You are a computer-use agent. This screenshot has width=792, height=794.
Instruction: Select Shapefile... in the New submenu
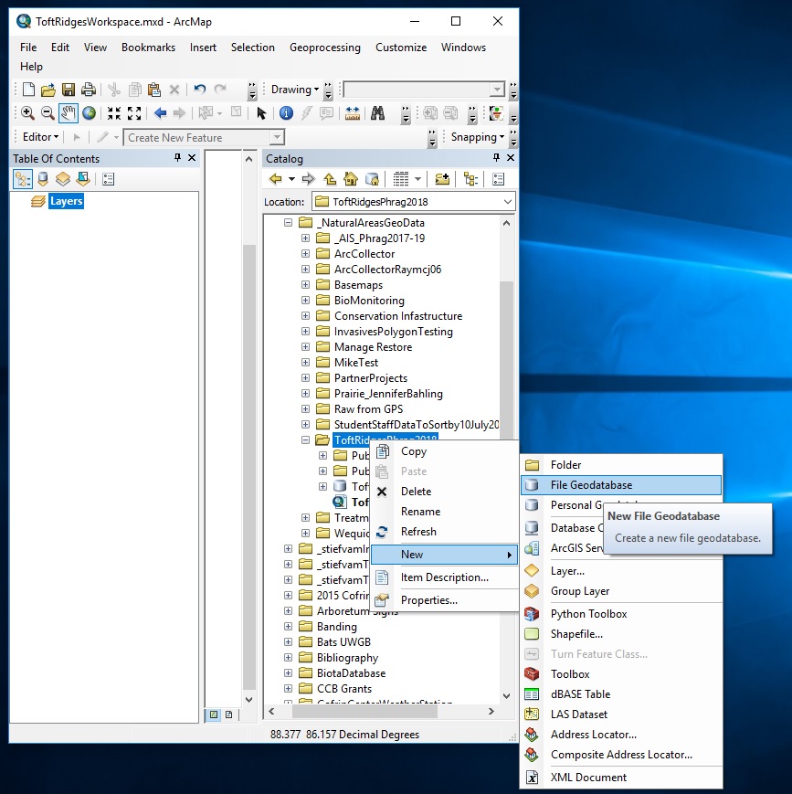tap(576, 634)
